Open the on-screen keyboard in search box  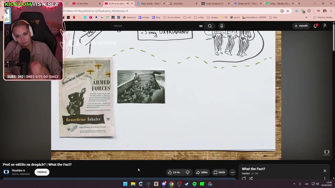[201, 26]
